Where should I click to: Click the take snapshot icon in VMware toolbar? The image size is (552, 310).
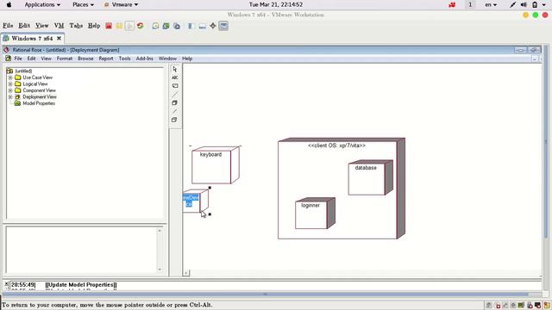tap(155, 26)
